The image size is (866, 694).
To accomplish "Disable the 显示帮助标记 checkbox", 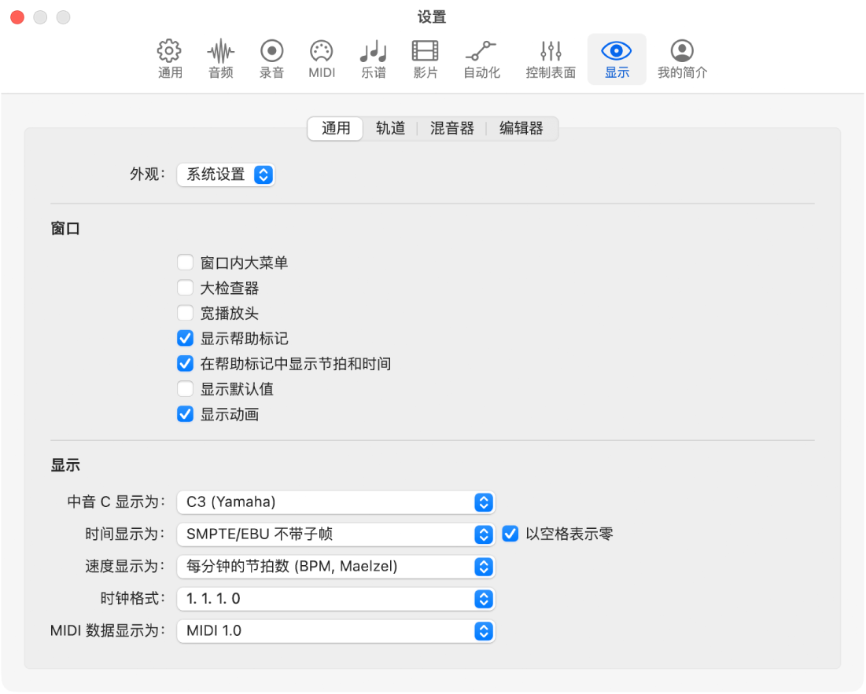I will point(185,338).
